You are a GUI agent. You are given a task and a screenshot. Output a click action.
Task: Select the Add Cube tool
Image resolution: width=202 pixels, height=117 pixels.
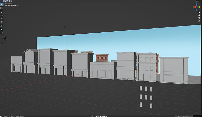pyautogui.click(x=2, y=33)
